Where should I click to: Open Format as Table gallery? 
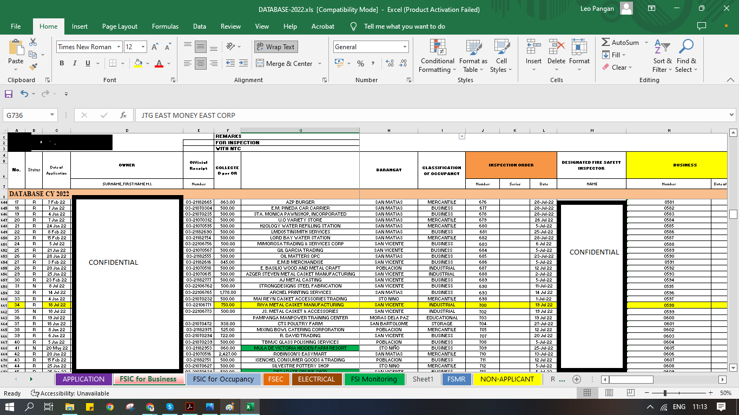click(x=473, y=56)
